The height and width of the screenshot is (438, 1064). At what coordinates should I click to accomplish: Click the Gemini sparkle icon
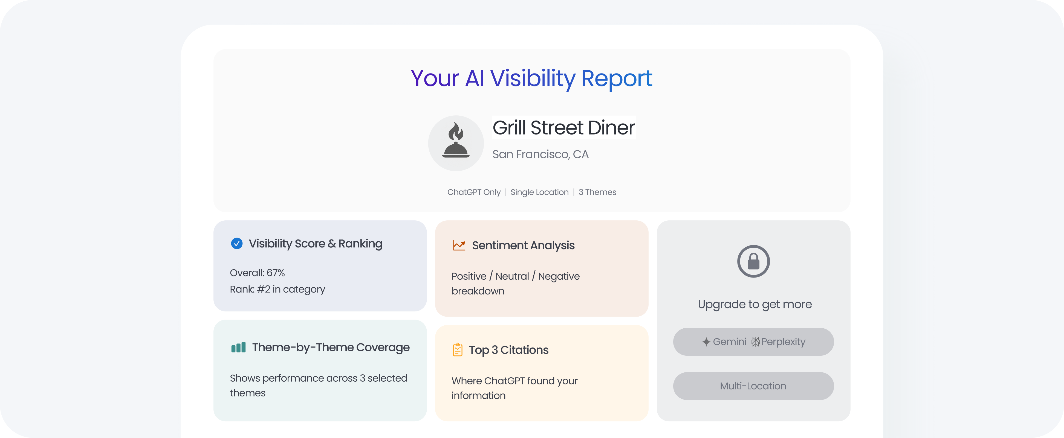(706, 342)
